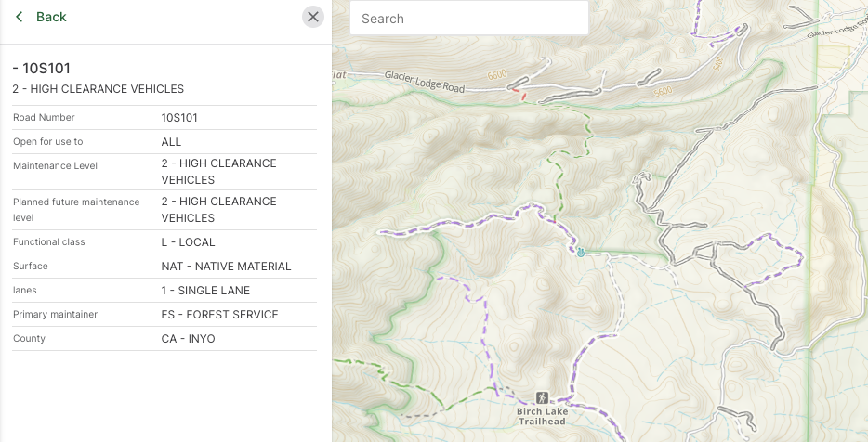Focus the Search input field
This screenshot has height=442, width=868.
coord(469,19)
